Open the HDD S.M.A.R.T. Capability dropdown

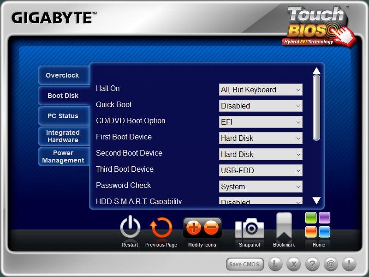point(261,200)
